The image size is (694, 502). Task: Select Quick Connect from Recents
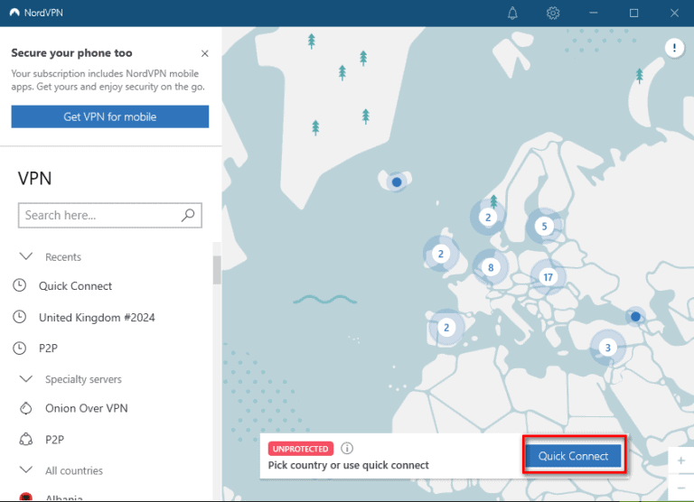75,286
